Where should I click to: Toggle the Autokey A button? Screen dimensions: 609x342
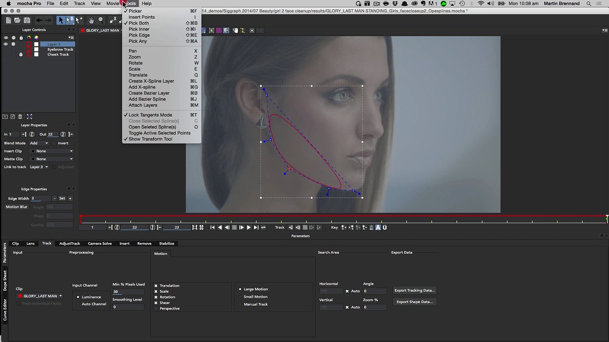point(378,228)
